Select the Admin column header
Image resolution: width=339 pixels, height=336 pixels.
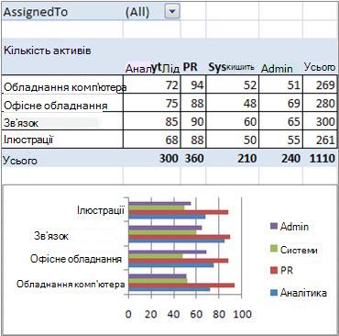(277, 69)
